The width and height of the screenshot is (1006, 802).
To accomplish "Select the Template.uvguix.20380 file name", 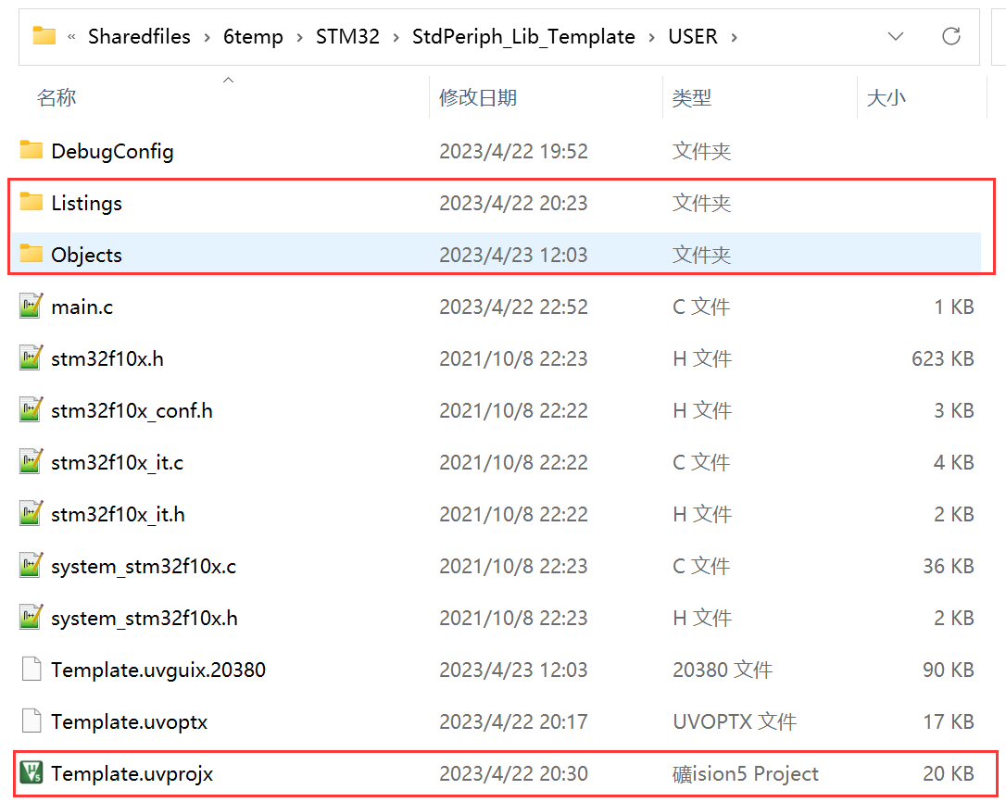I will 158,670.
